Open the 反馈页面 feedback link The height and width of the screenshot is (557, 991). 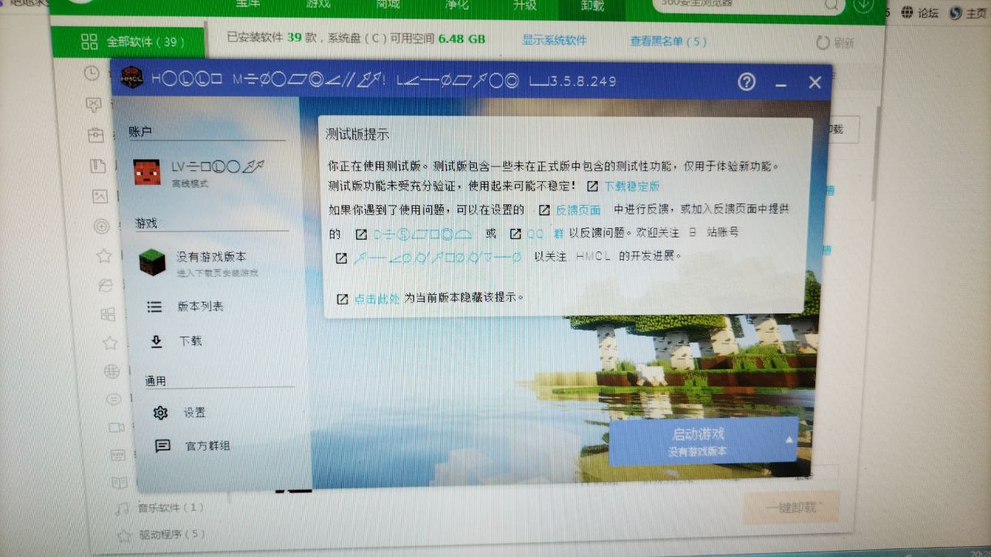pos(578,210)
